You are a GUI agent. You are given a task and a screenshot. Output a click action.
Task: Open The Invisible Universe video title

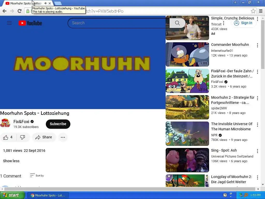[x=232, y=126]
